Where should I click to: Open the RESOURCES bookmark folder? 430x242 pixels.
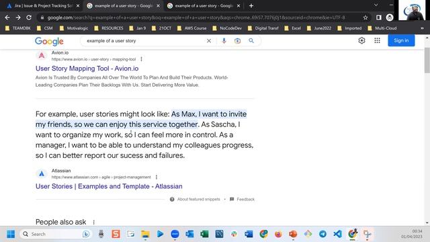click(x=109, y=28)
